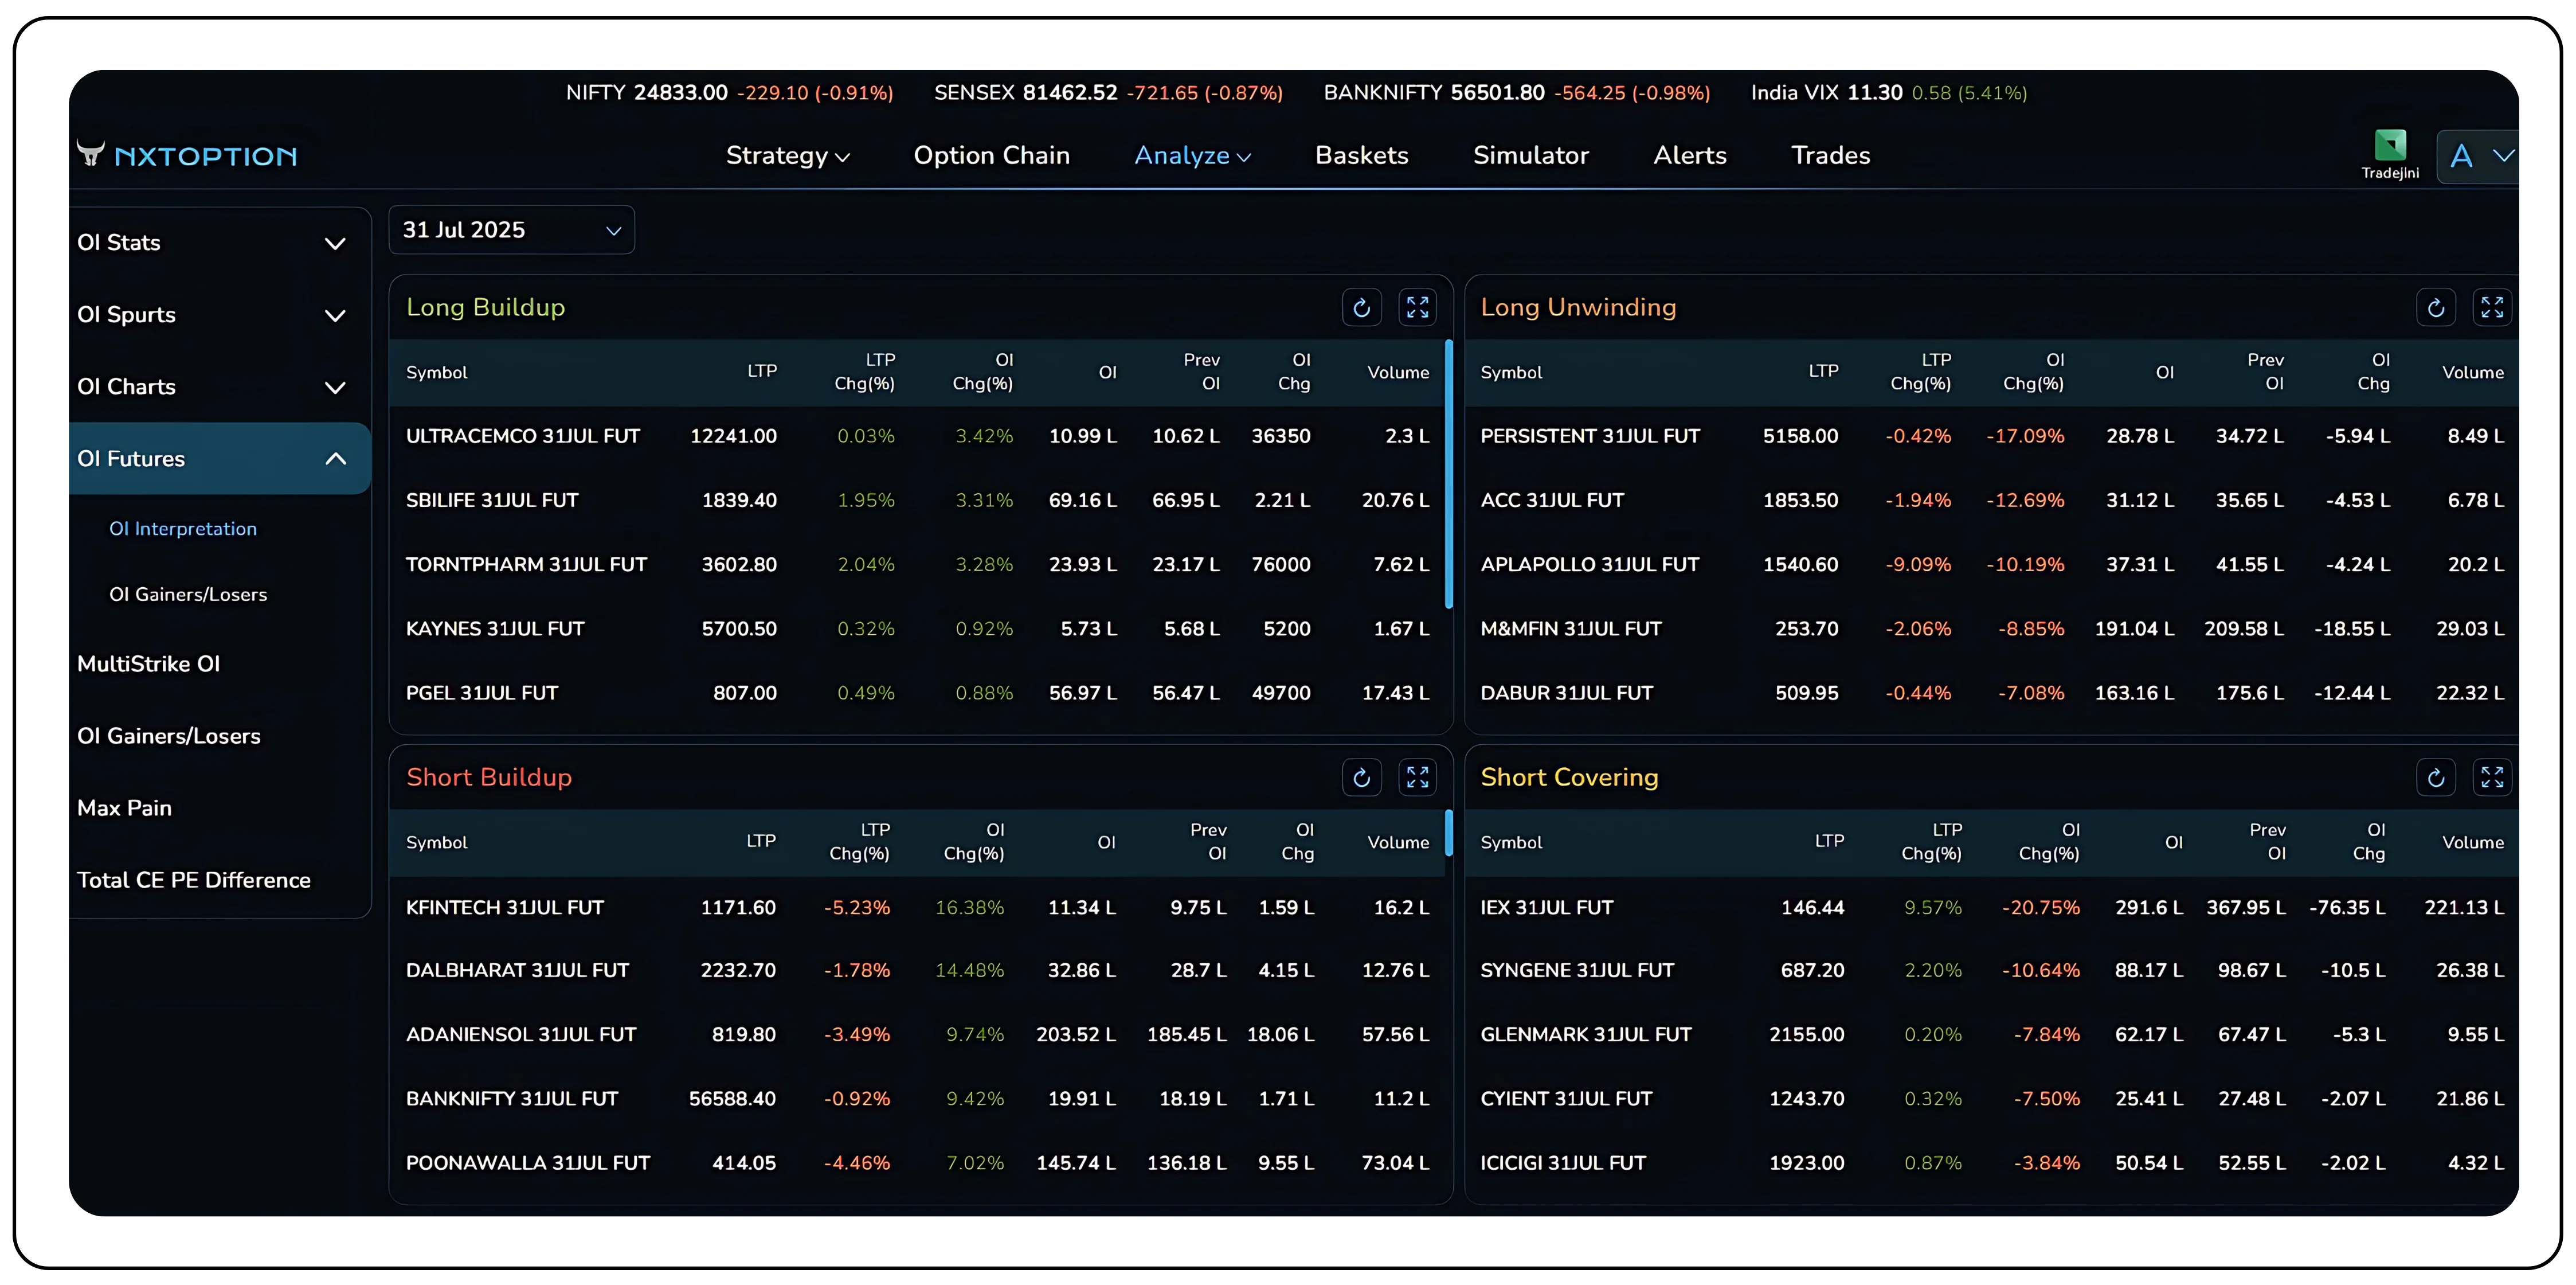Screen dimensions: 2576x1285
Task: Switch to the Option Chain tab
Action: pos(992,155)
